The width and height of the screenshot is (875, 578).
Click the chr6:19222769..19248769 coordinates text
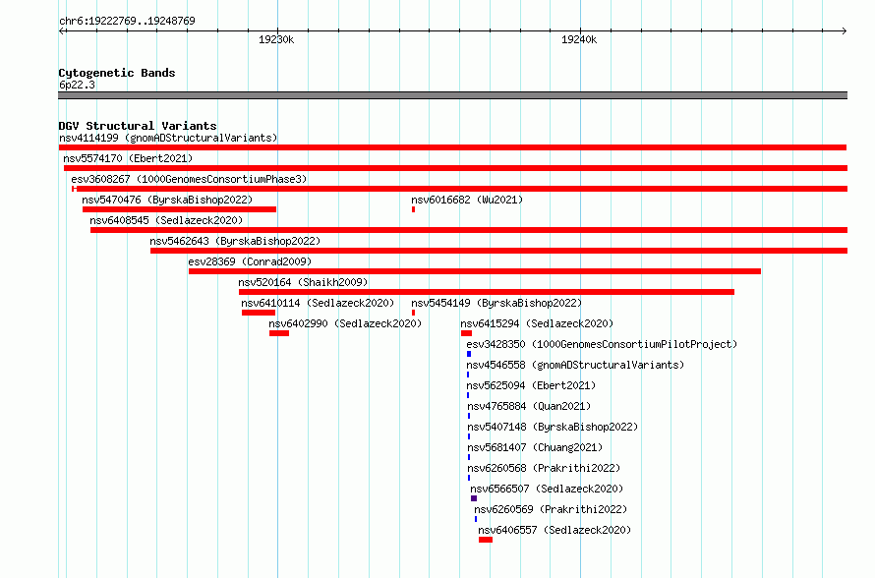click(x=127, y=21)
